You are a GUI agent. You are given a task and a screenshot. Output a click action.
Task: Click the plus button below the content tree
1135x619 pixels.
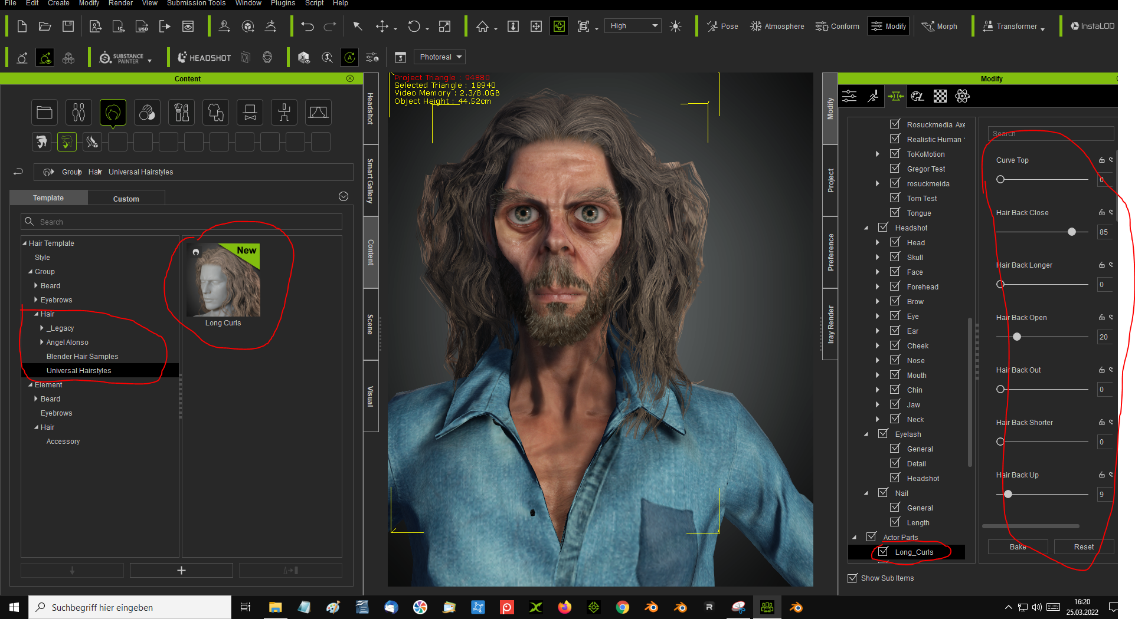(181, 570)
